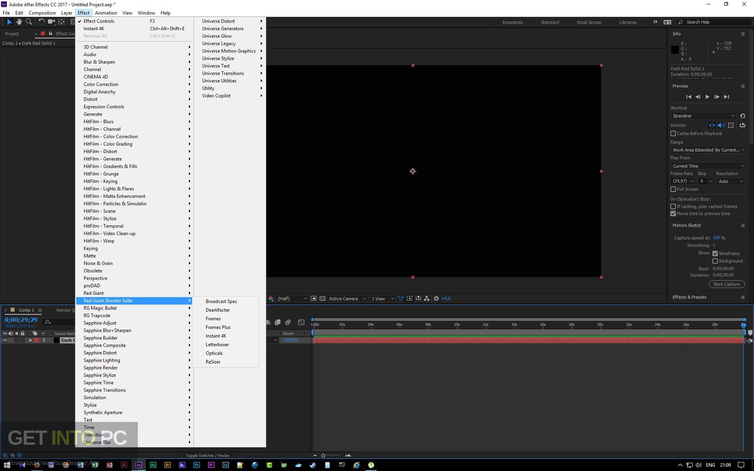This screenshot has height=471, width=754.
Task: Toggle Include overlays in preview
Action: coord(731,126)
